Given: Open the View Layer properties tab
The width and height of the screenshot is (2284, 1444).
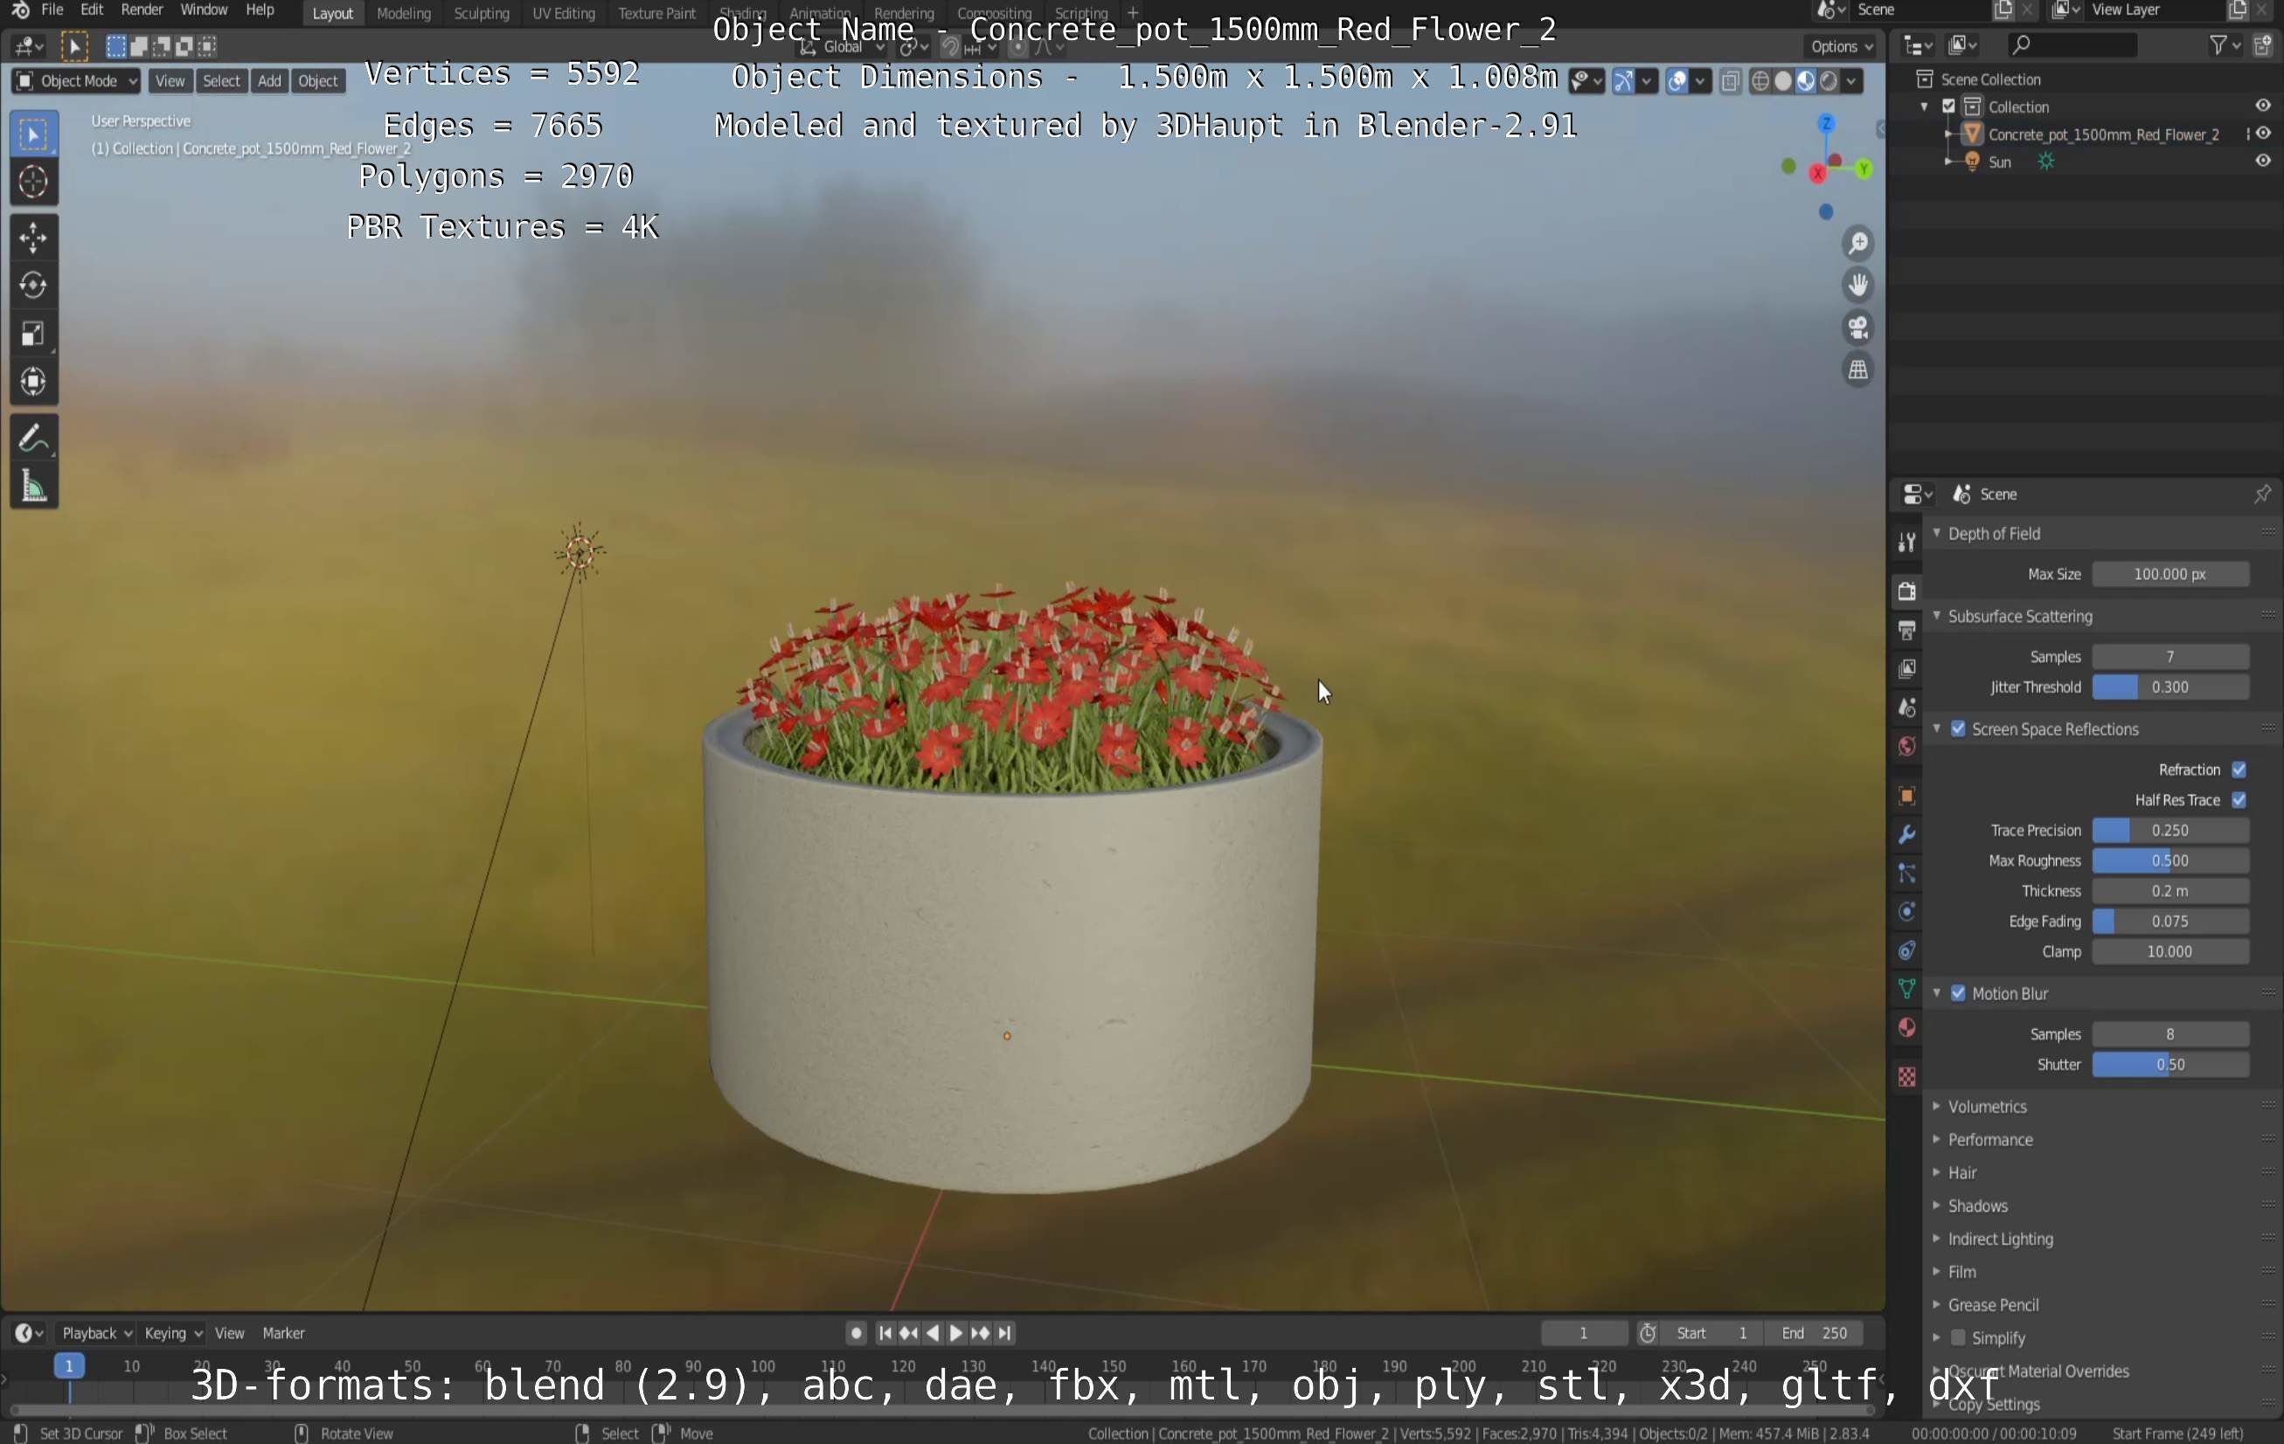Looking at the screenshot, I should tap(1906, 668).
